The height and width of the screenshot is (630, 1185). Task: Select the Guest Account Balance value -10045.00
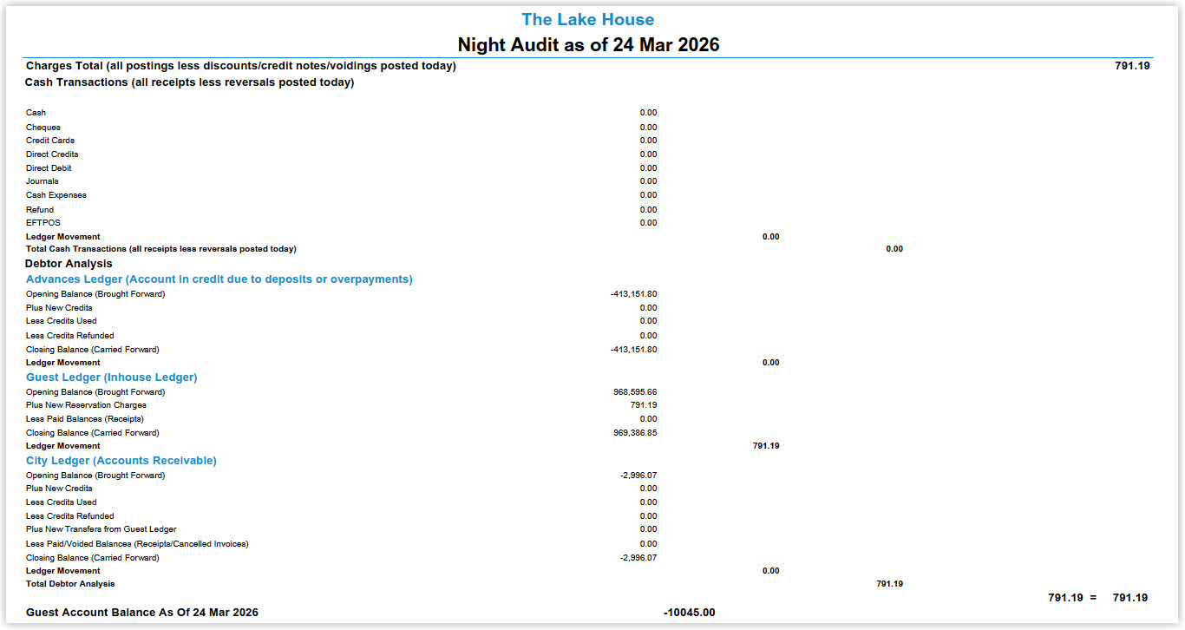click(690, 613)
